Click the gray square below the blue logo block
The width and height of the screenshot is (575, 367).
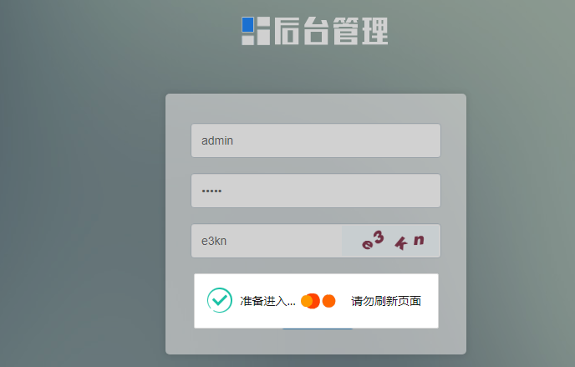[x=248, y=39]
